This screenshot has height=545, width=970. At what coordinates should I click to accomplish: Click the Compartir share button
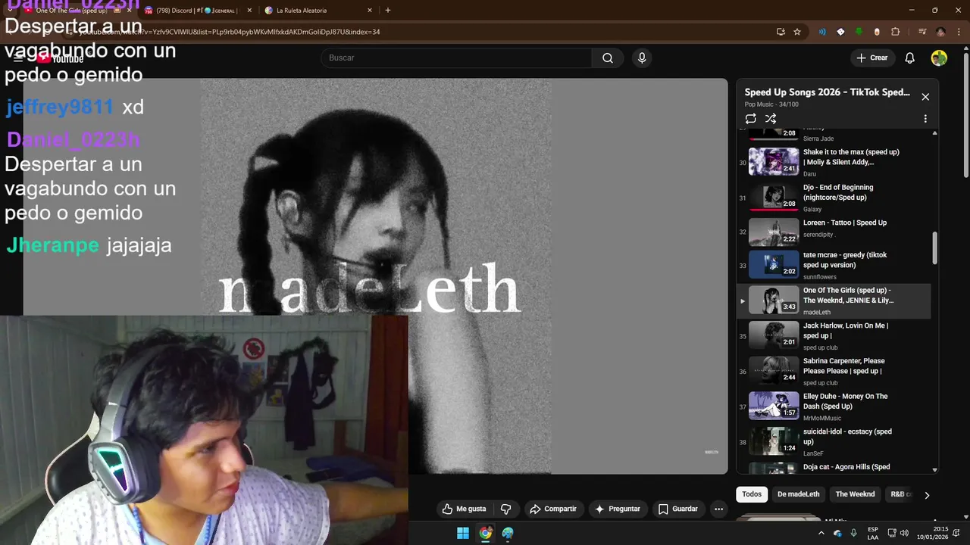553,509
